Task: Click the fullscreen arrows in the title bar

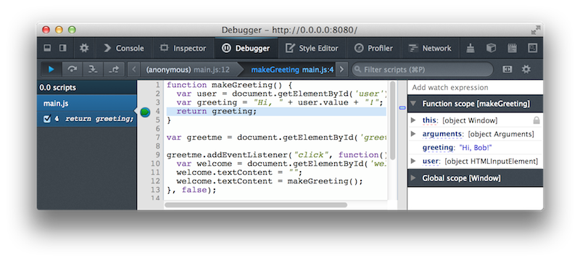Action: point(535,30)
